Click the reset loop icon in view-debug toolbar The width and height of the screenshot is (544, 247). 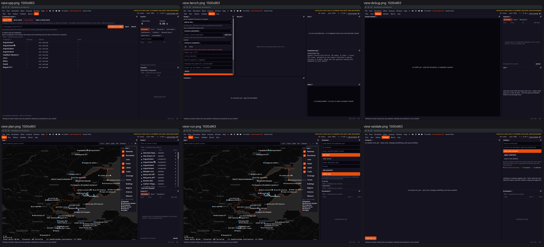click(416, 11)
